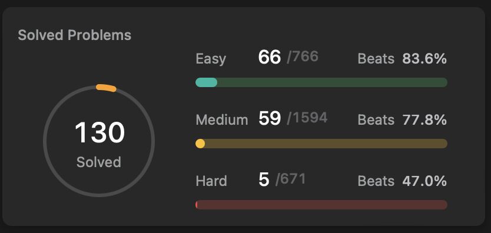Click the orange arc on progress ring
This screenshot has height=233, width=491.
point(106,88)
